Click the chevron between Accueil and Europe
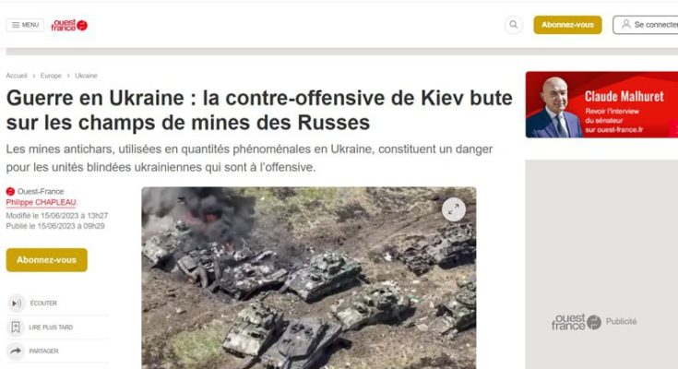The image size is (678, 369). pos(34,76)
